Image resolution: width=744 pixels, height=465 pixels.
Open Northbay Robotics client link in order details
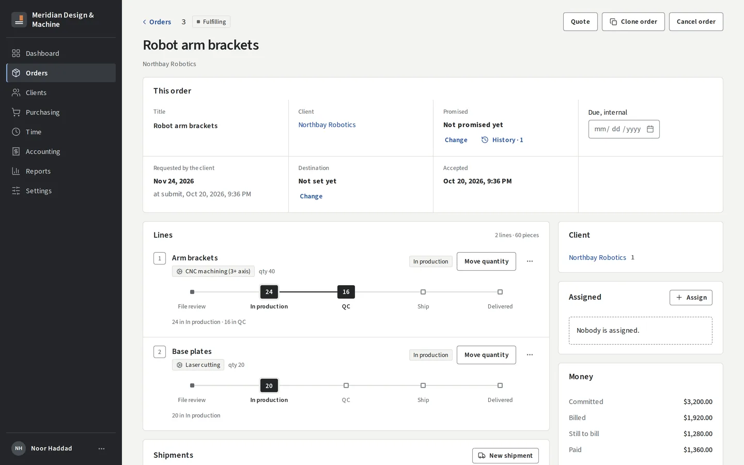[x=327, y=125]
